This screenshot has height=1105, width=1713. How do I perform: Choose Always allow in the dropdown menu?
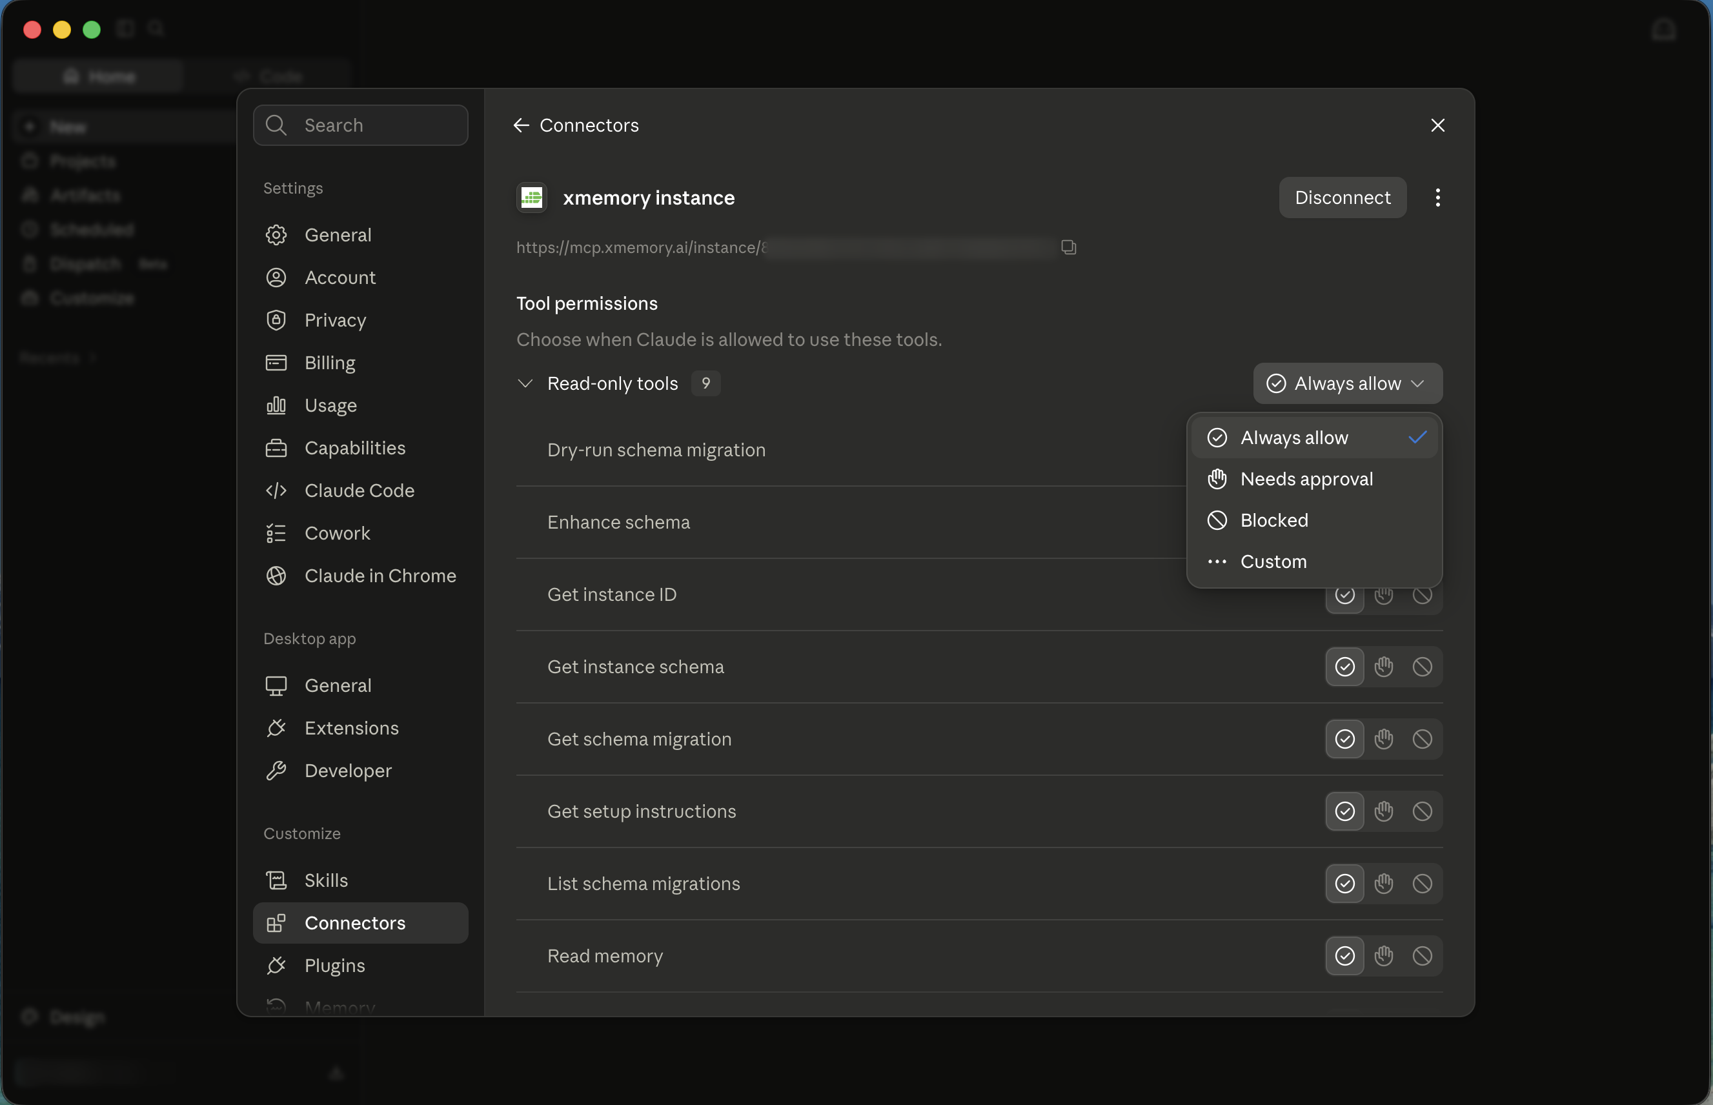[x=1314, y=438]
